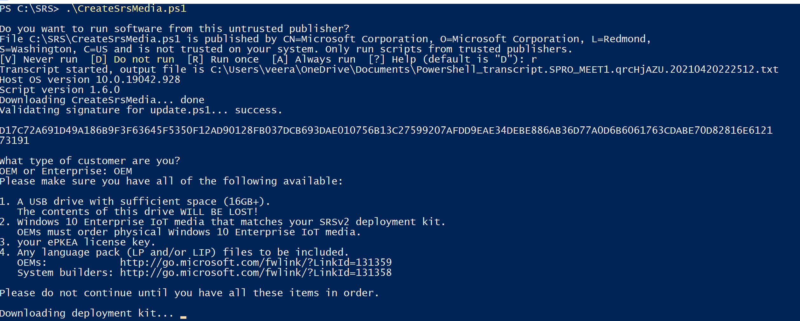The width and height of the screenshot is (800, 321).
Task: Click the 'Script version 1.6.0' line
Action: 60,90
